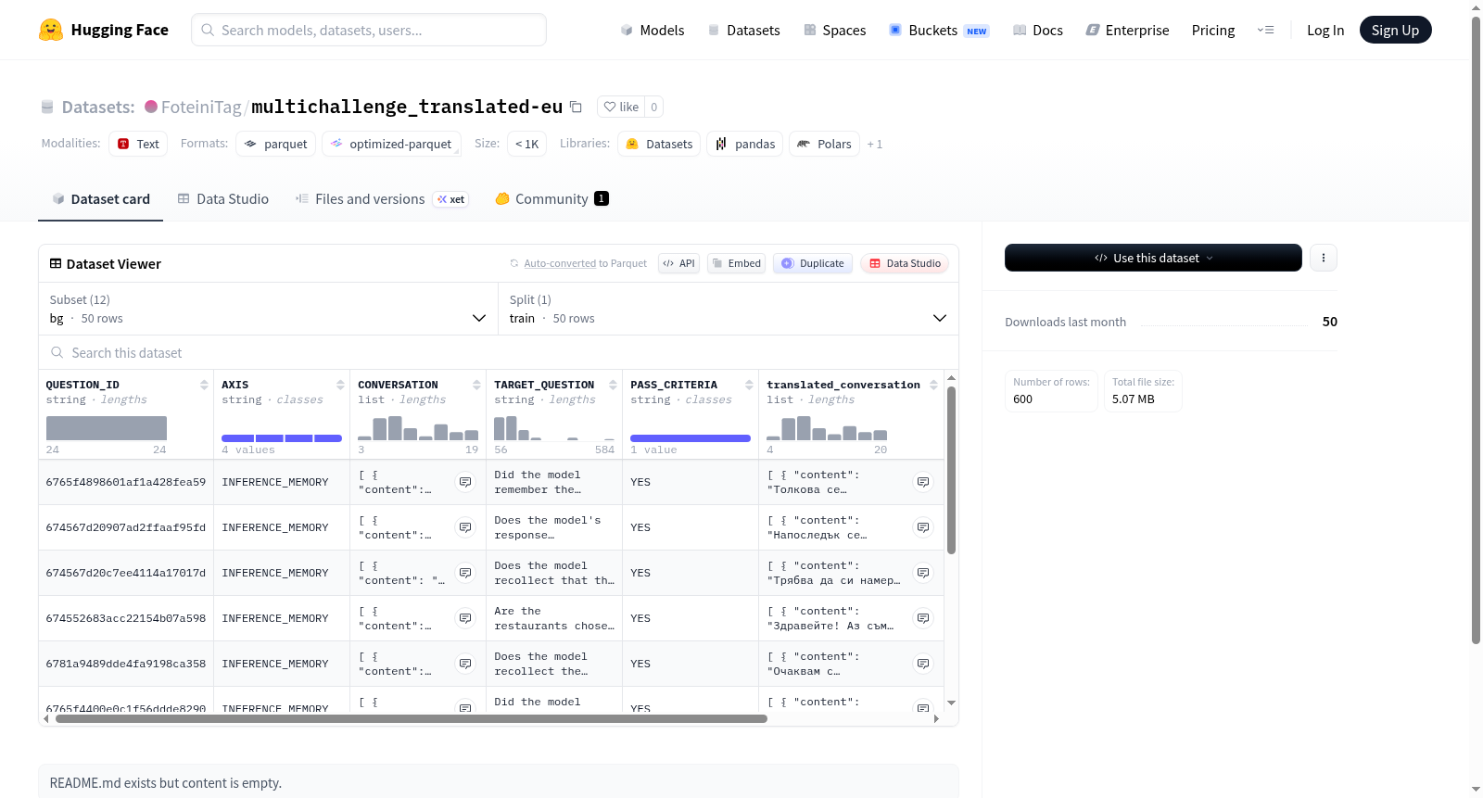This screenshot has width=1483, height=798.
Task: Open the overflow navigation menu icon
Action: (x=1265, y=30)
